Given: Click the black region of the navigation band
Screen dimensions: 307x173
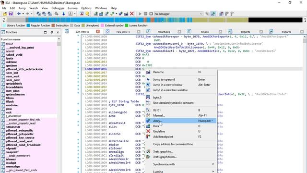Looking at the screenshot, I should click(x=275, y=20).
